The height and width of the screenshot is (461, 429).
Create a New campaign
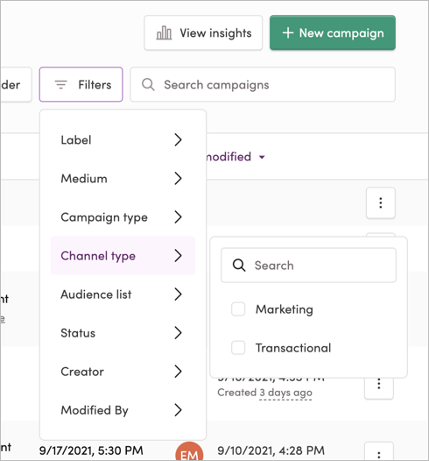[333, 33]
